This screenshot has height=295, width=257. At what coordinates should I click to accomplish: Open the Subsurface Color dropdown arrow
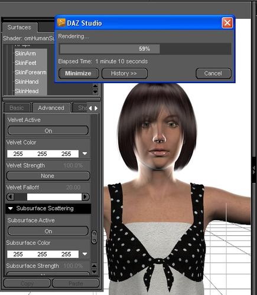84,254
